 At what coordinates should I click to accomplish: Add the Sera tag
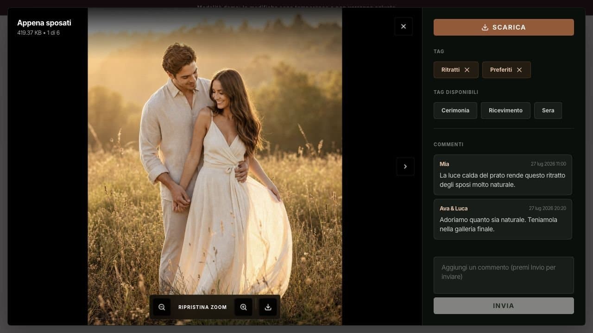[x=548, y=111]
